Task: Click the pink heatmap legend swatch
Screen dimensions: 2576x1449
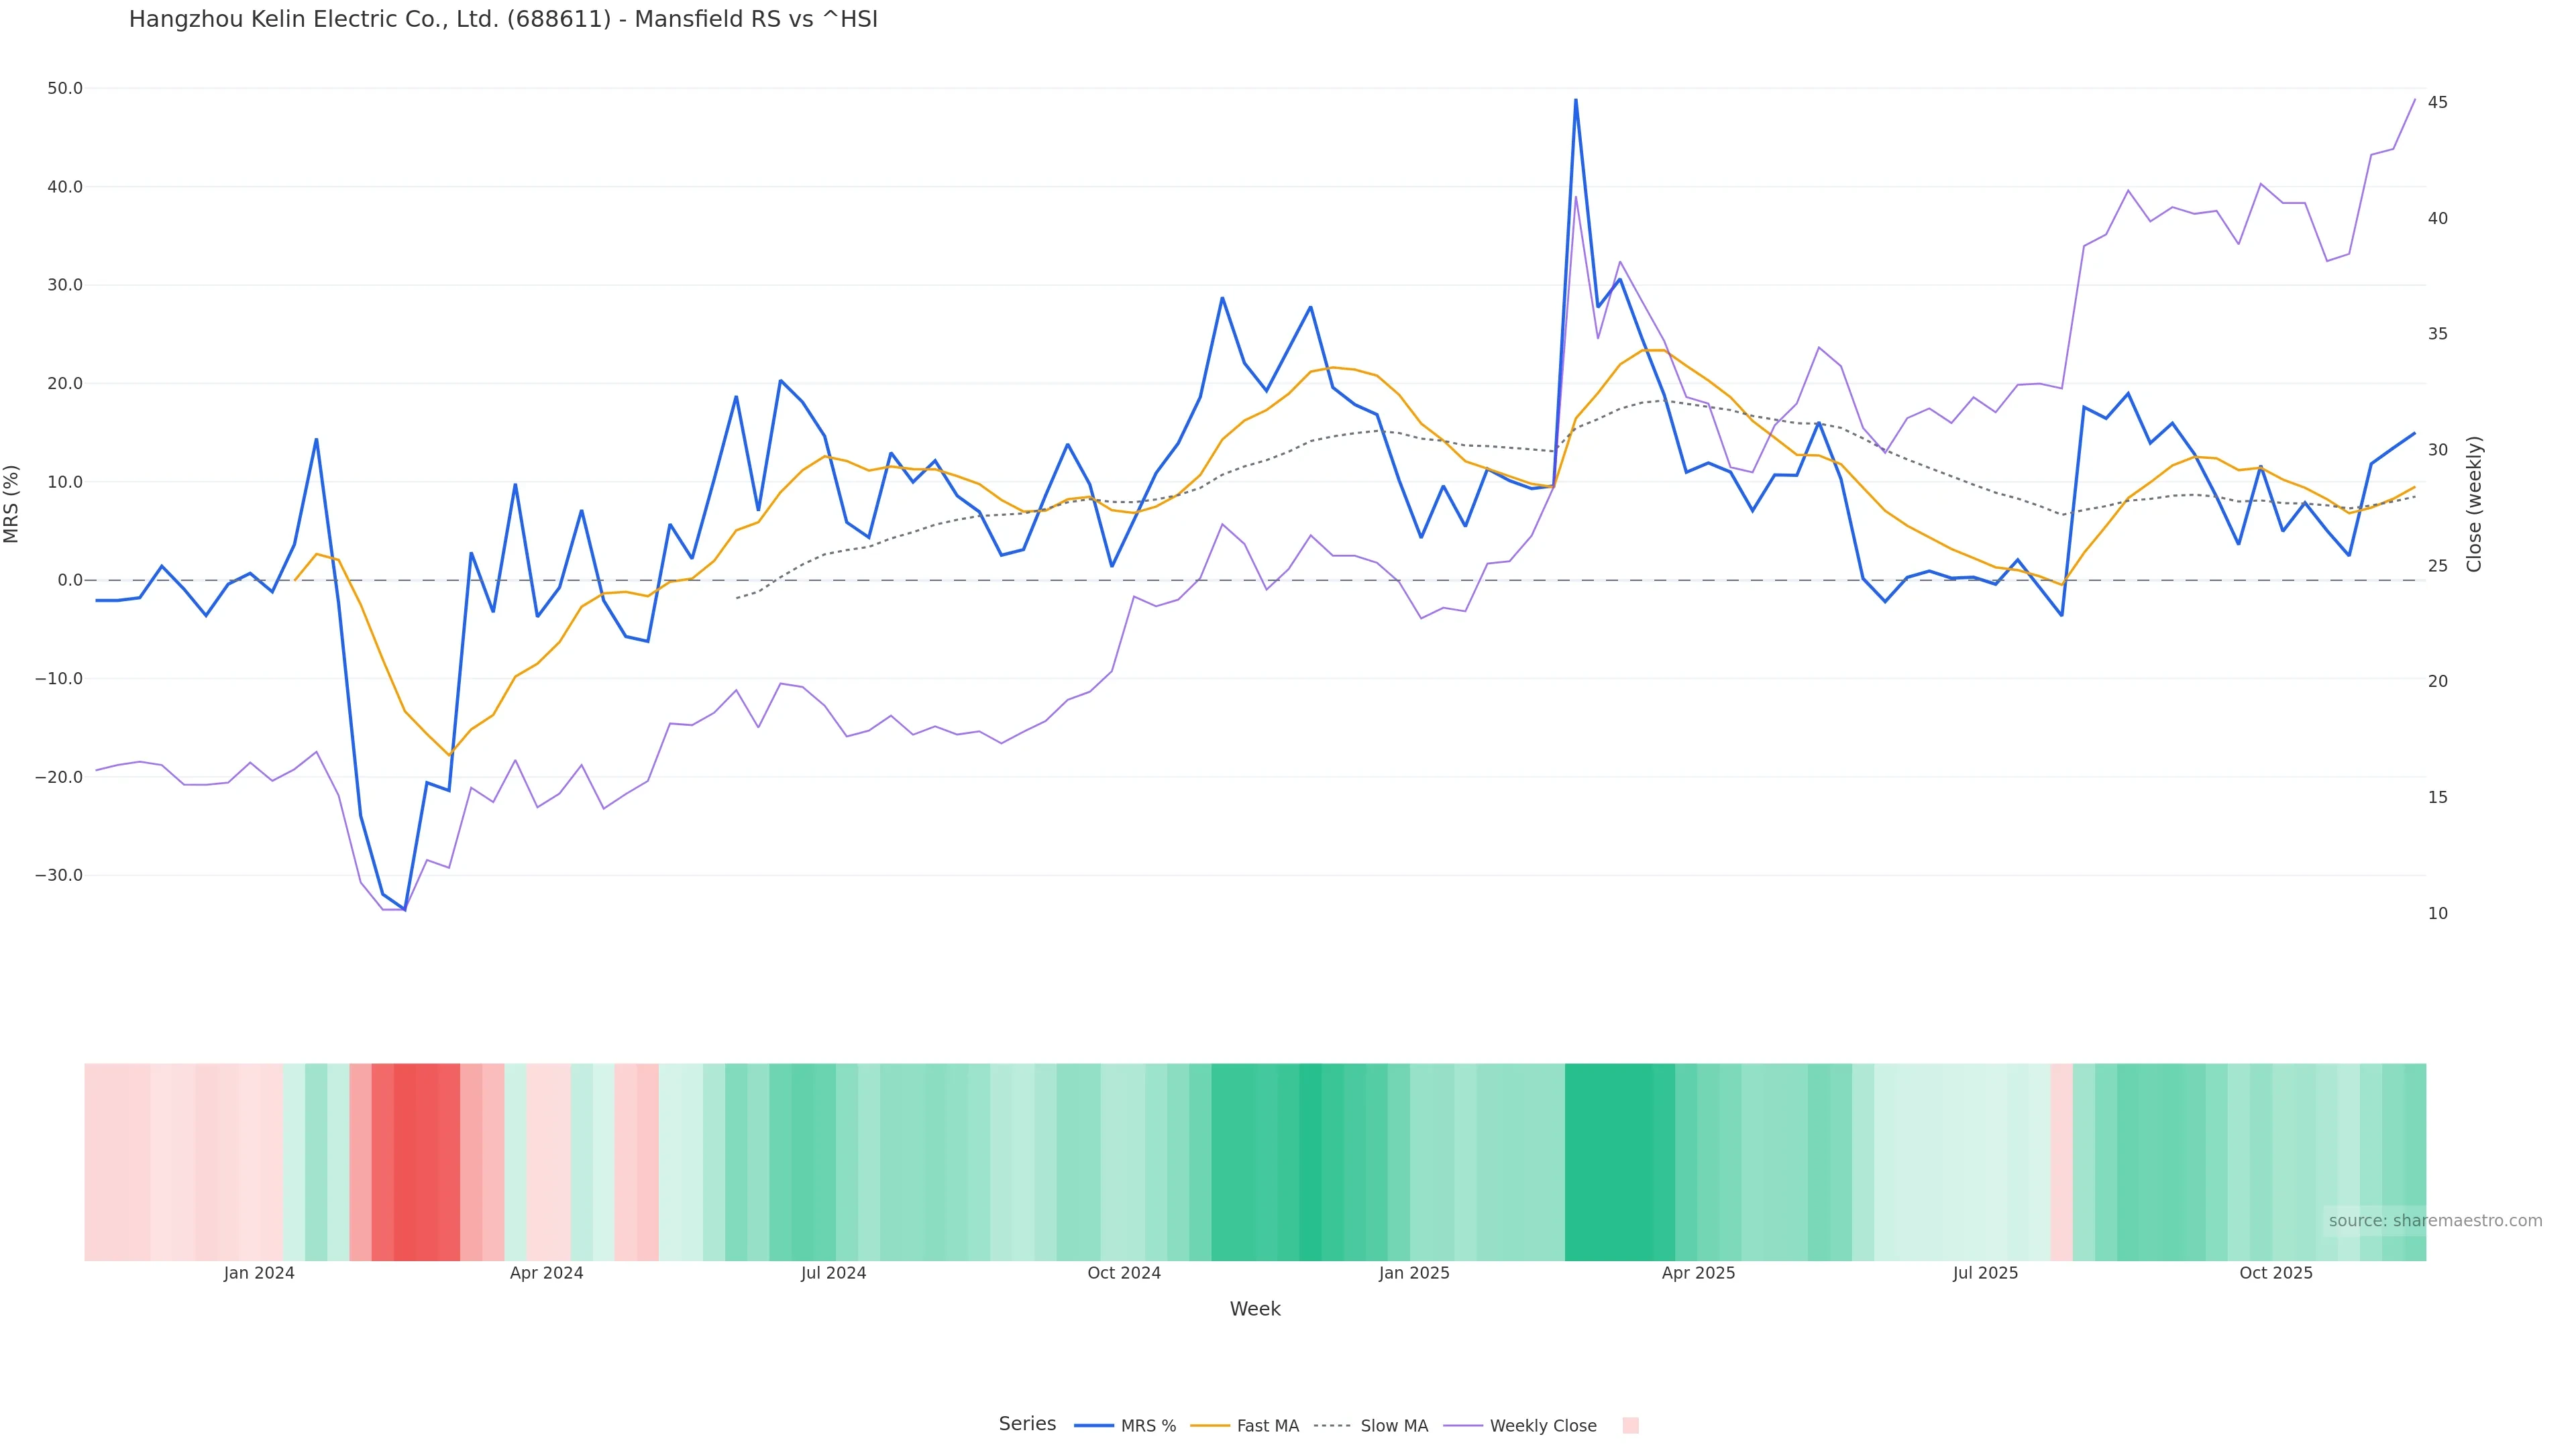Action: pyautogui.click(x=1630, y=1426)
